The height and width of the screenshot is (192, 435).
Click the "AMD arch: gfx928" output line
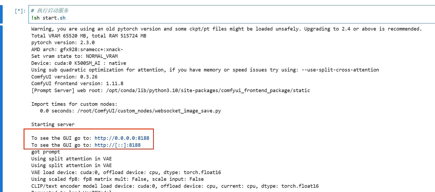pos(77,50)
